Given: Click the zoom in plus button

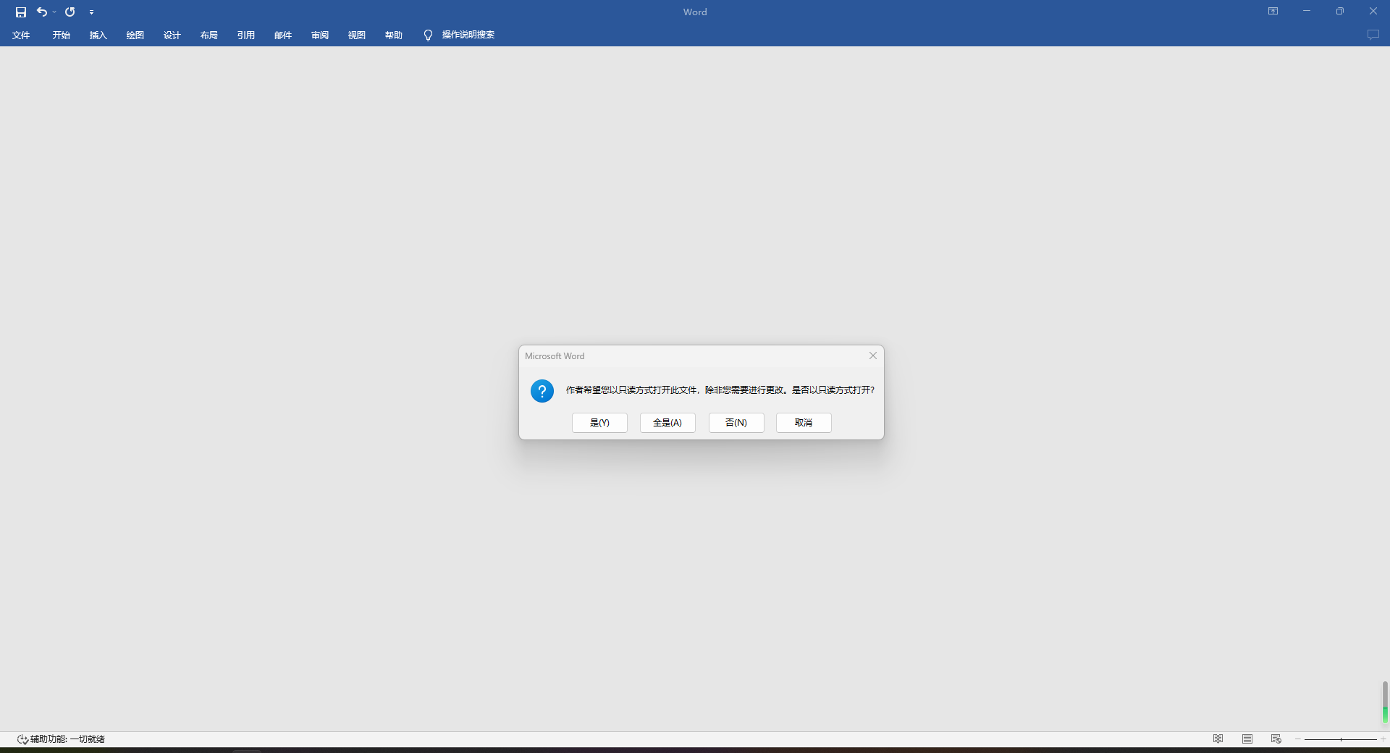Looking at the screenshot, I should click(x=1383, y=739).
